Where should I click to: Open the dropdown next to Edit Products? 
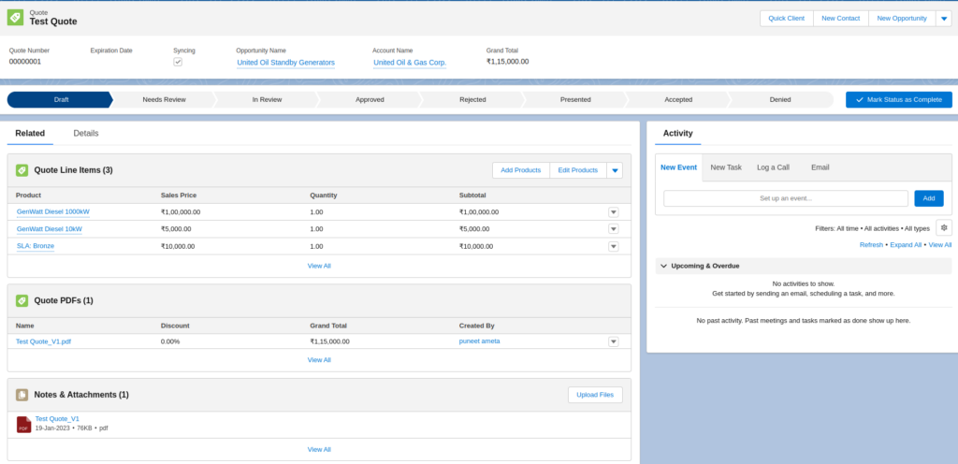(x=615, y=170)
